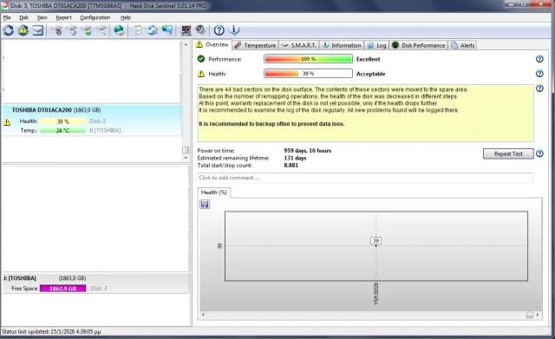The image size is (555, 339).
Task: Switch to the Log tab
Action: pos(377,45)
